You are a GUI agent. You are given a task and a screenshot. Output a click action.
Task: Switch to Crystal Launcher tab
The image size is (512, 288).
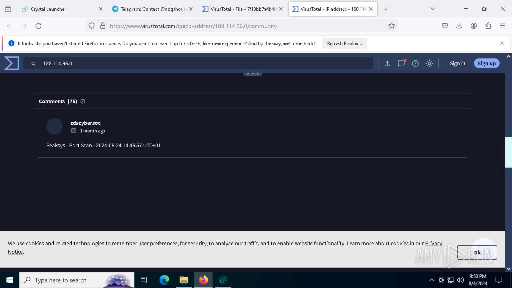coord(62,9)
